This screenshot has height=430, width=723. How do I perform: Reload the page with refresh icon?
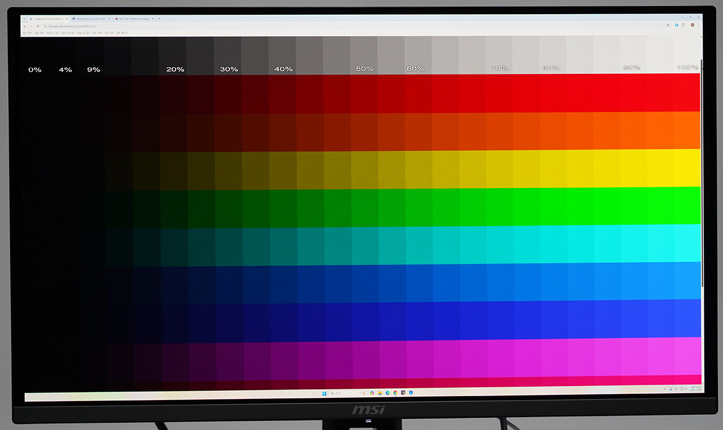37,26
